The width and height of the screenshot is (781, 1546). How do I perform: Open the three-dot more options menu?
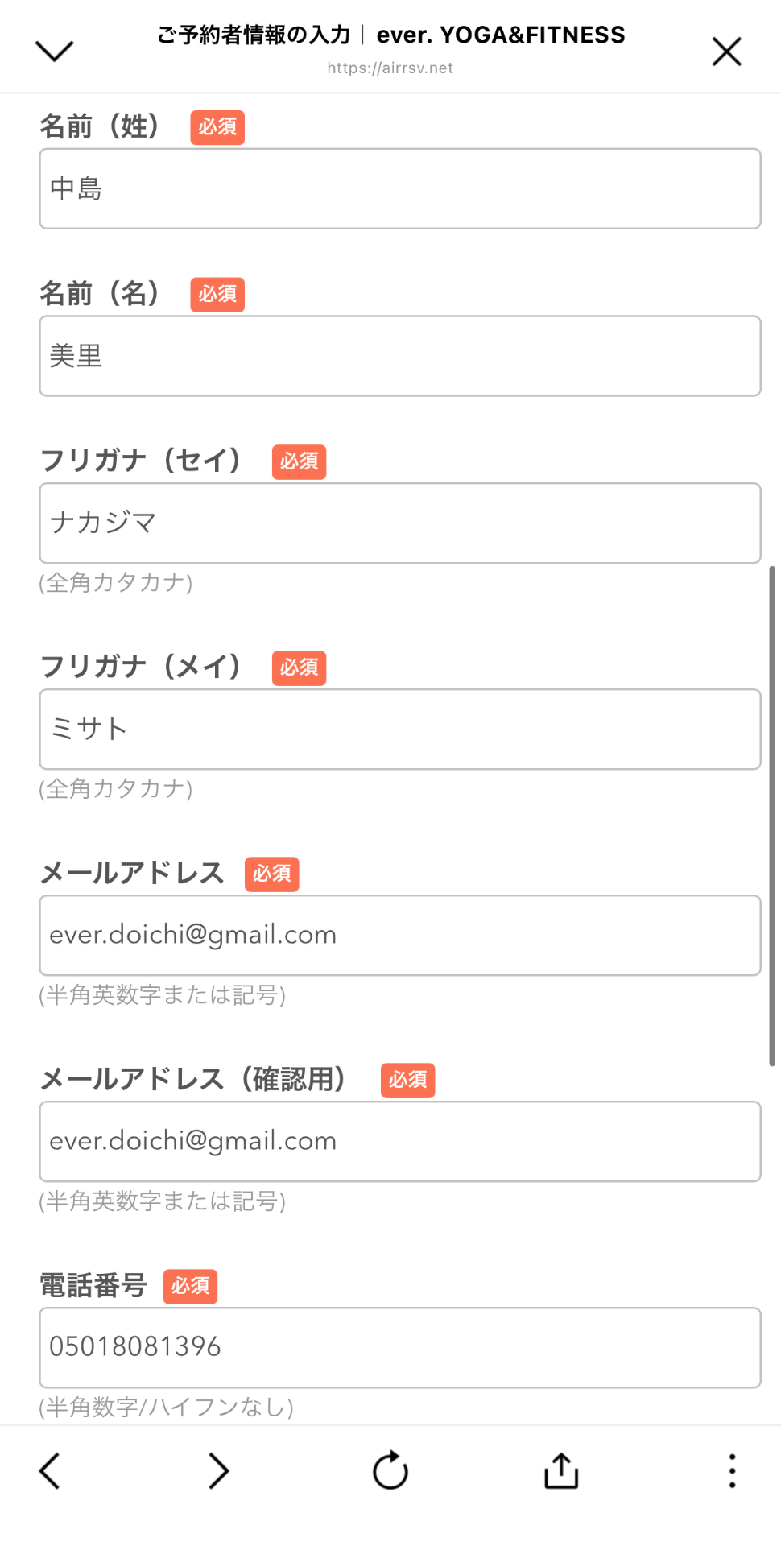[732, 1471]
